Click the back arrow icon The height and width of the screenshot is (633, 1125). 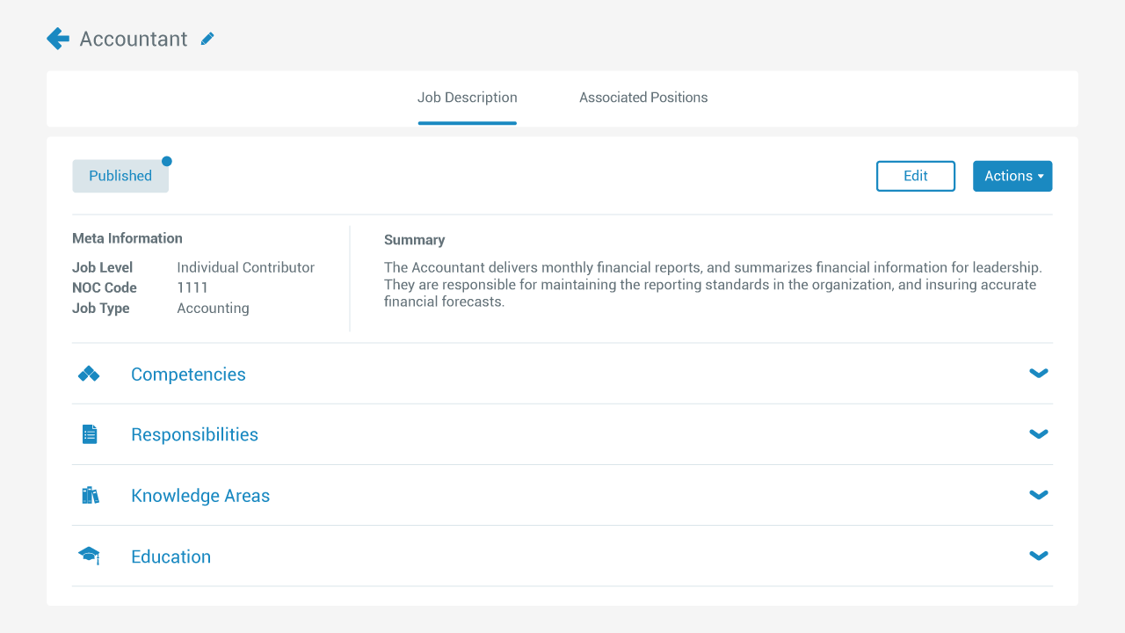tap(58, 39)
